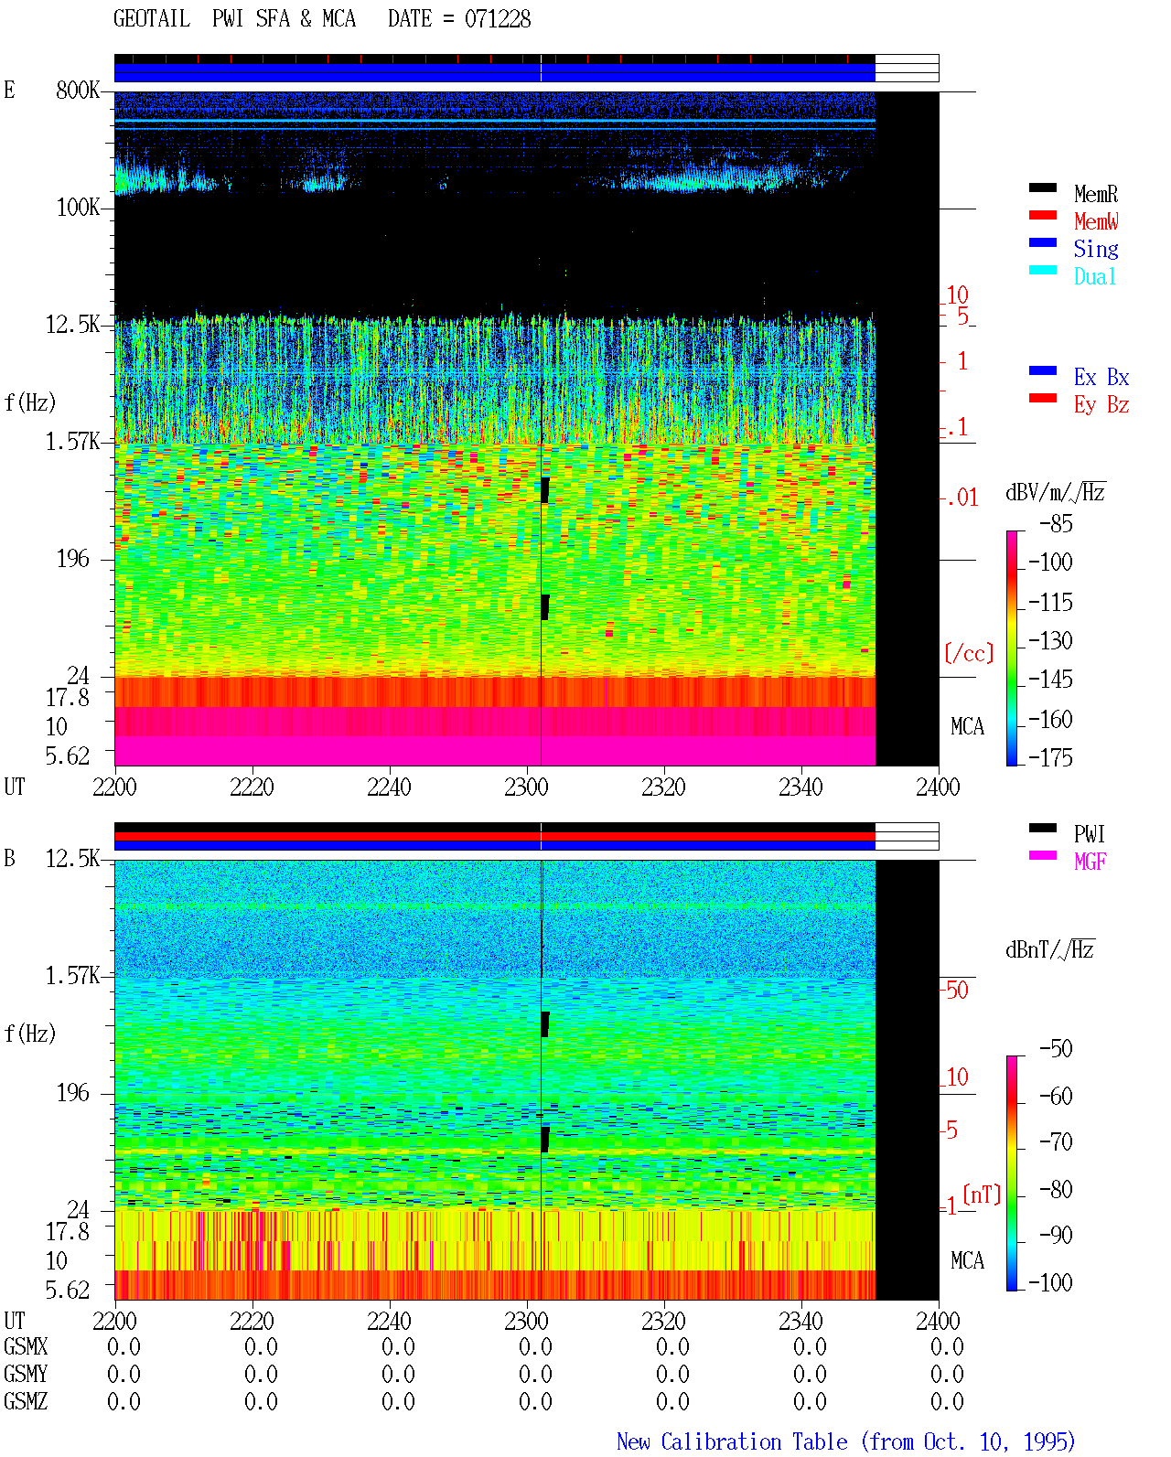Viewport: 1171px width, 1457px height.
Task: Click the 12.5K frequency label on B panel
Action: pyautogui.click(x=73, y=859)
